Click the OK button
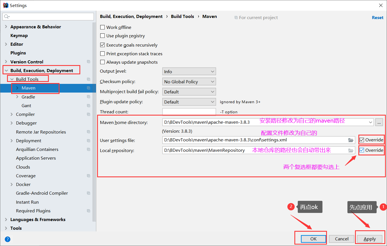 (x=313, y=239)
